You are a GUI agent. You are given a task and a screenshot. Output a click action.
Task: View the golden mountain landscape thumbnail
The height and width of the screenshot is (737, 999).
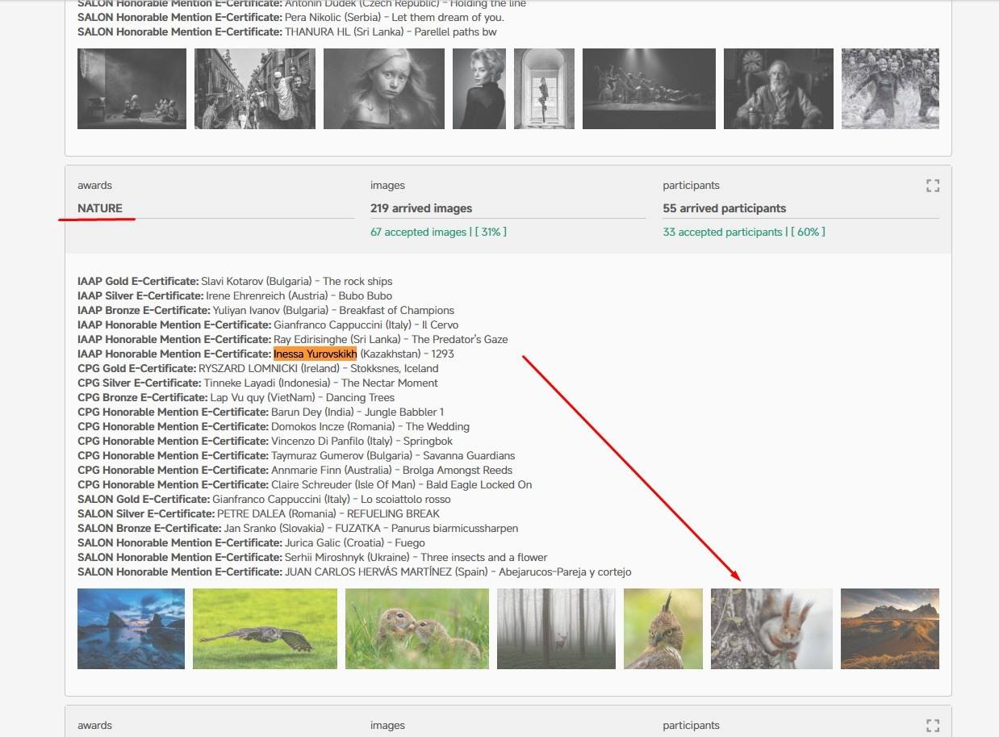click(x=889, y=629)
